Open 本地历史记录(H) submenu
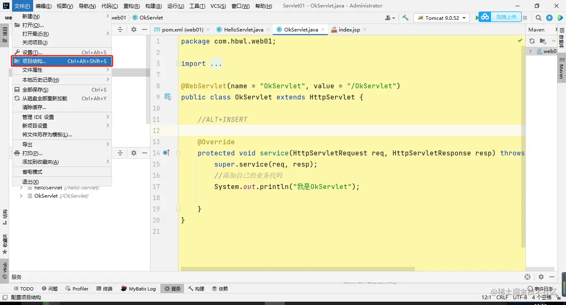 point(61,80)
